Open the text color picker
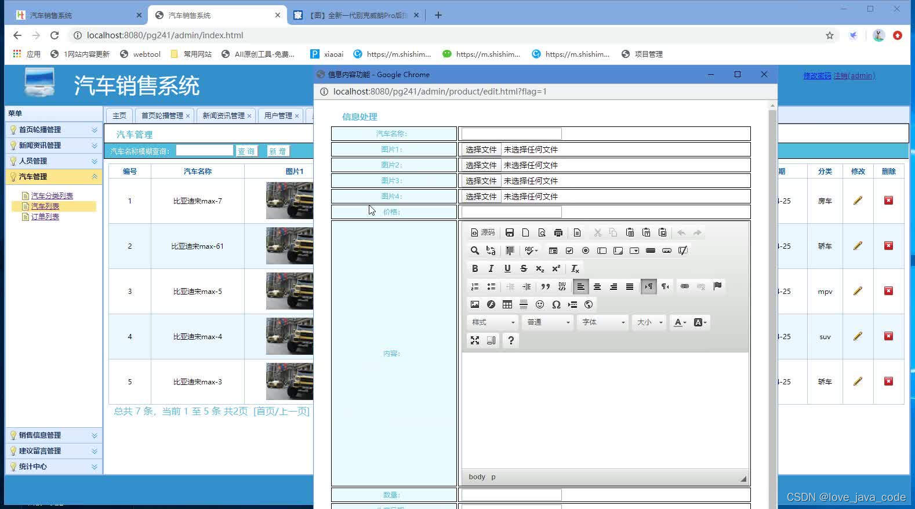Screen dimensions: 915x509 point(680,322)
